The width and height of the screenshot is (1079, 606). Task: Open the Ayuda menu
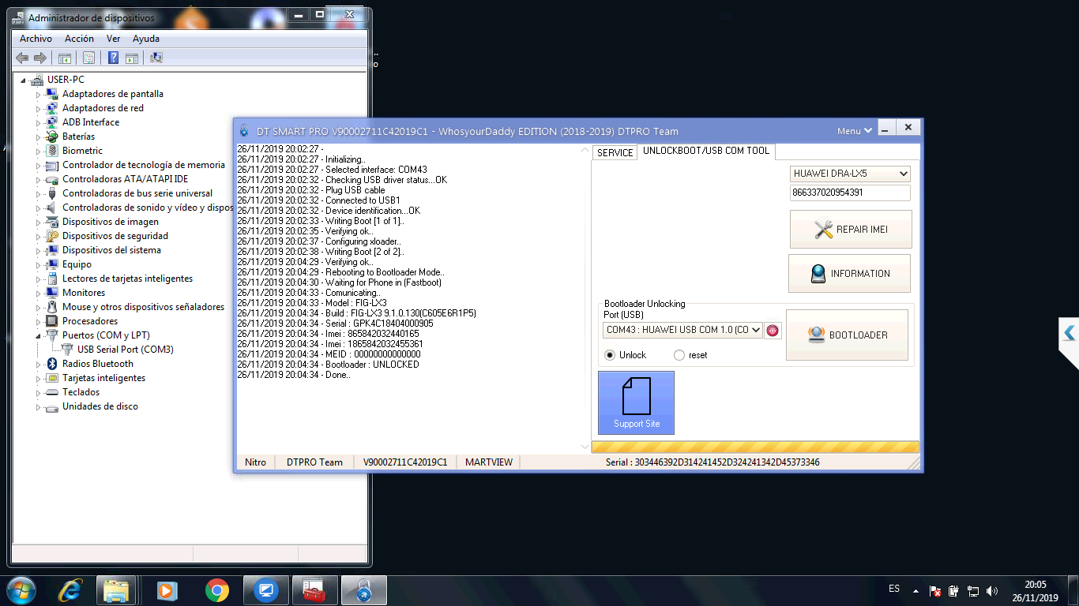pyautogui.click(x=146, y=39)
